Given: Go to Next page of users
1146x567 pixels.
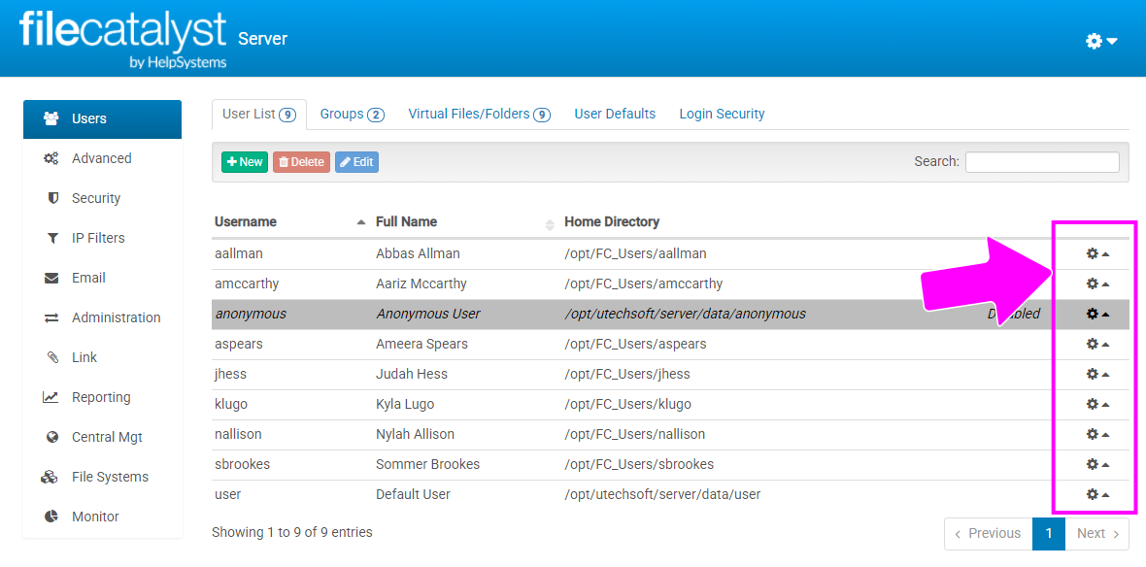Looking at the screenshot, I should 1097,534.
